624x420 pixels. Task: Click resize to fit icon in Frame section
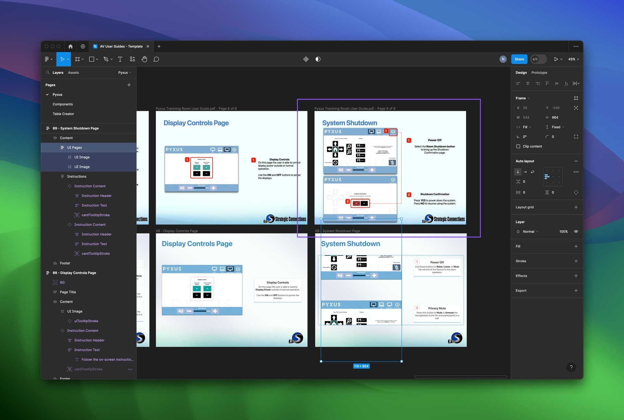[576, 98]
